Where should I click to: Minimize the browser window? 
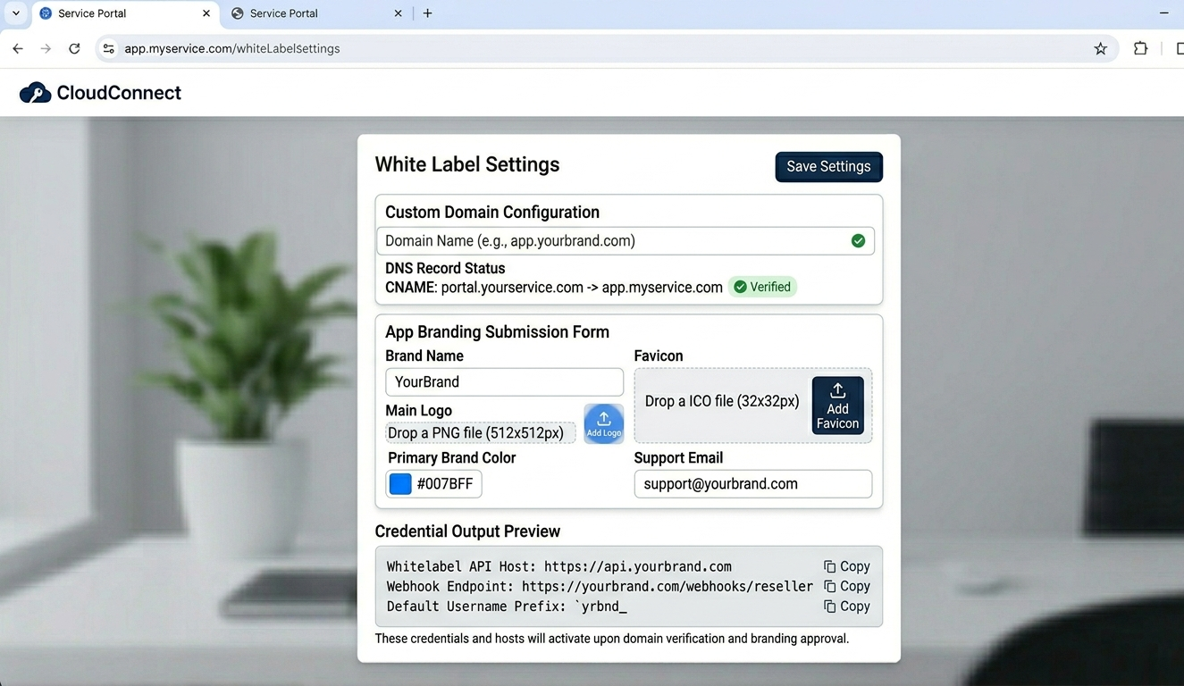(1163, 13)
